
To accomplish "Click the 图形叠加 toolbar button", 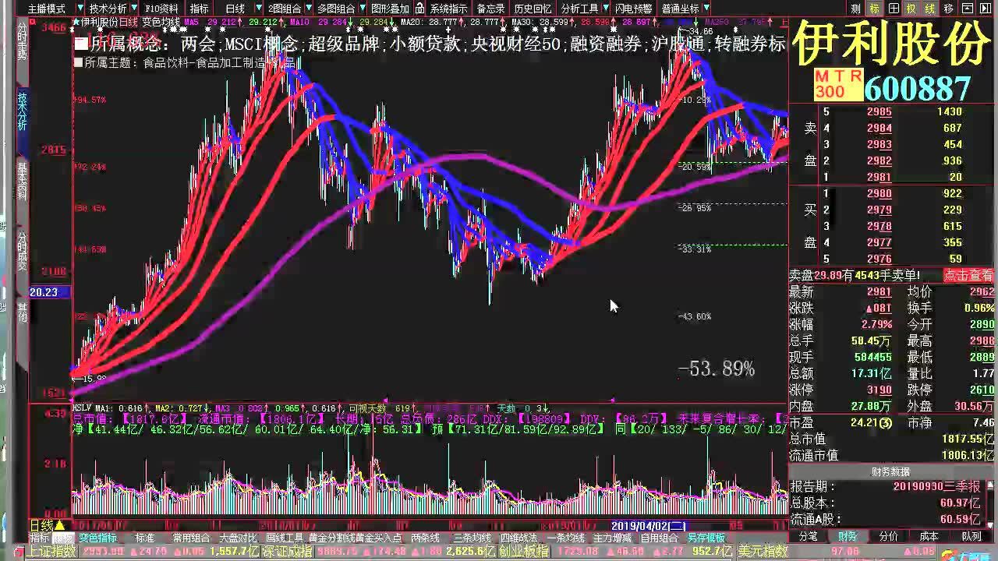I will (390, 9).
